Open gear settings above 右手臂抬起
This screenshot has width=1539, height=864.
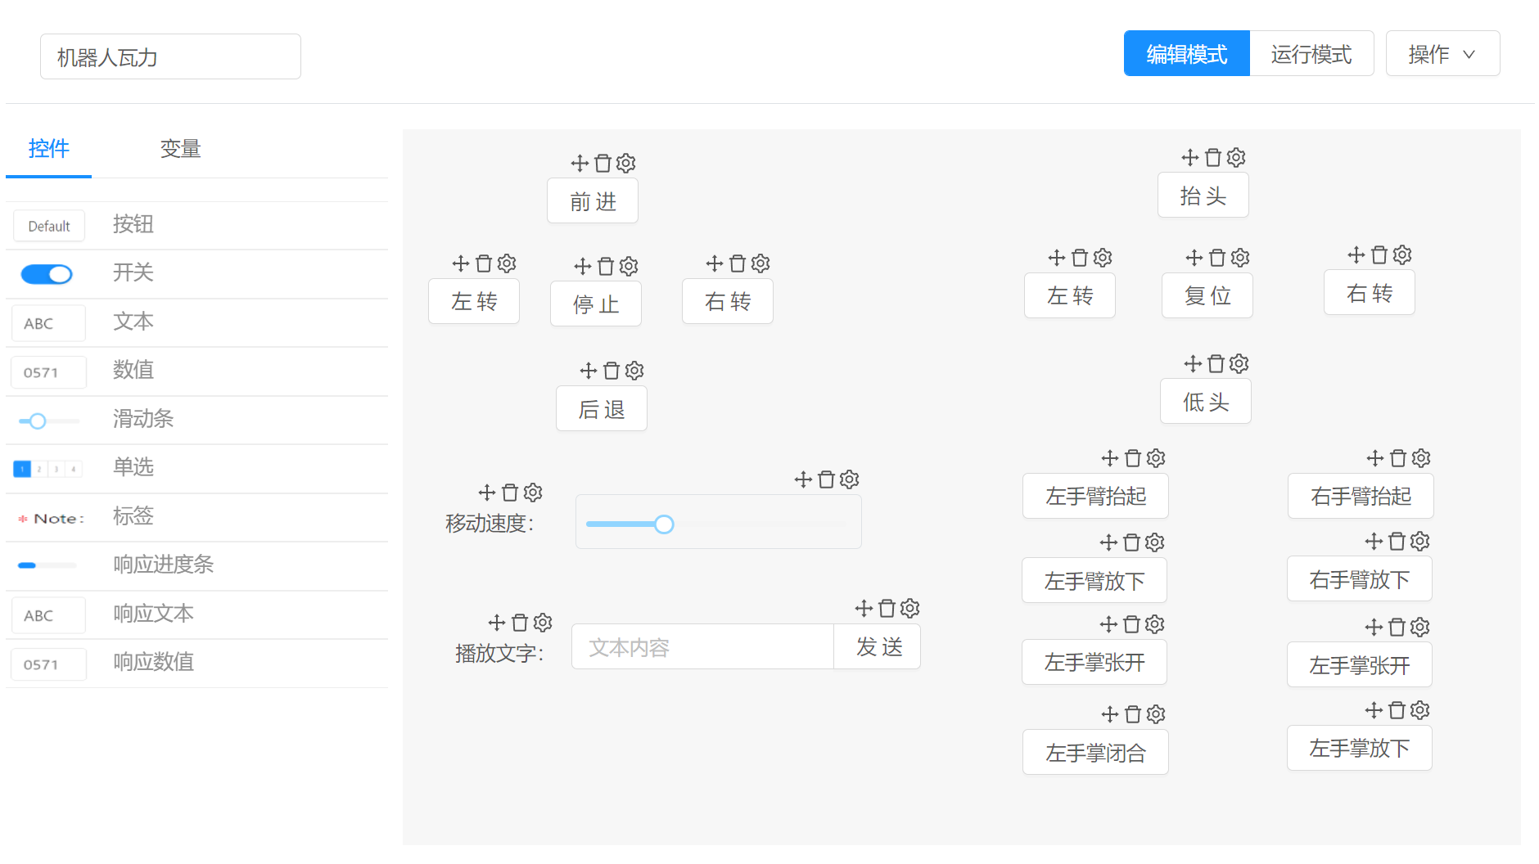pos(1421,459)
